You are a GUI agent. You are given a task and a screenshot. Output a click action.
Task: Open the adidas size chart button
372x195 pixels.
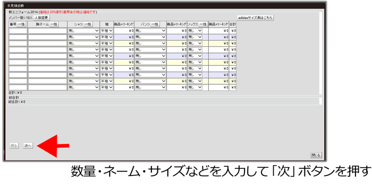tap(255, 17)
